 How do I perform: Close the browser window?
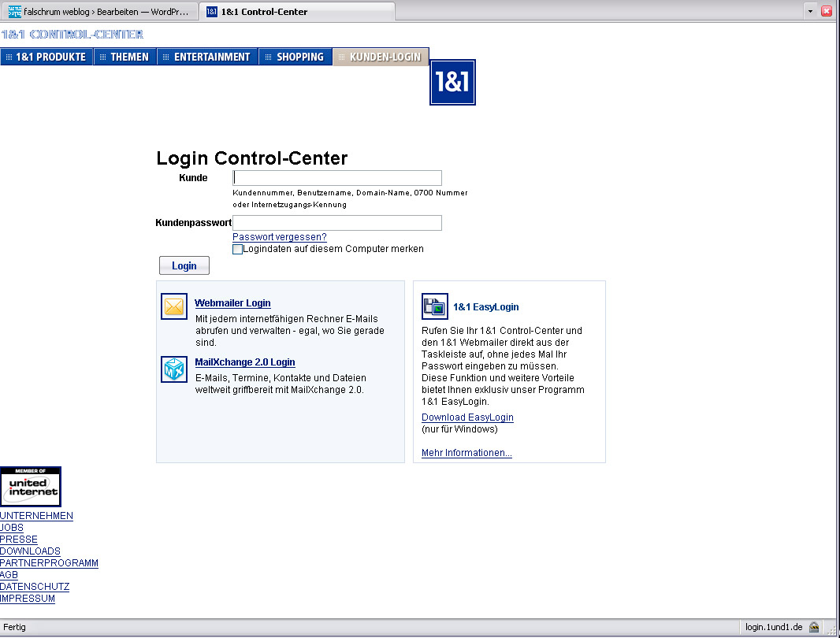827,12
